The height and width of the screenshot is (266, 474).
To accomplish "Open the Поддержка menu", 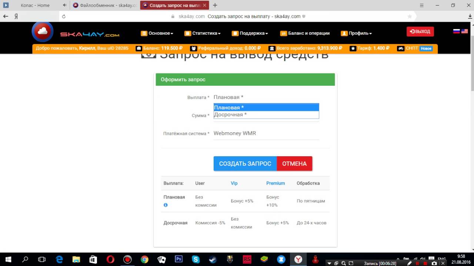I will click(250, 33).
